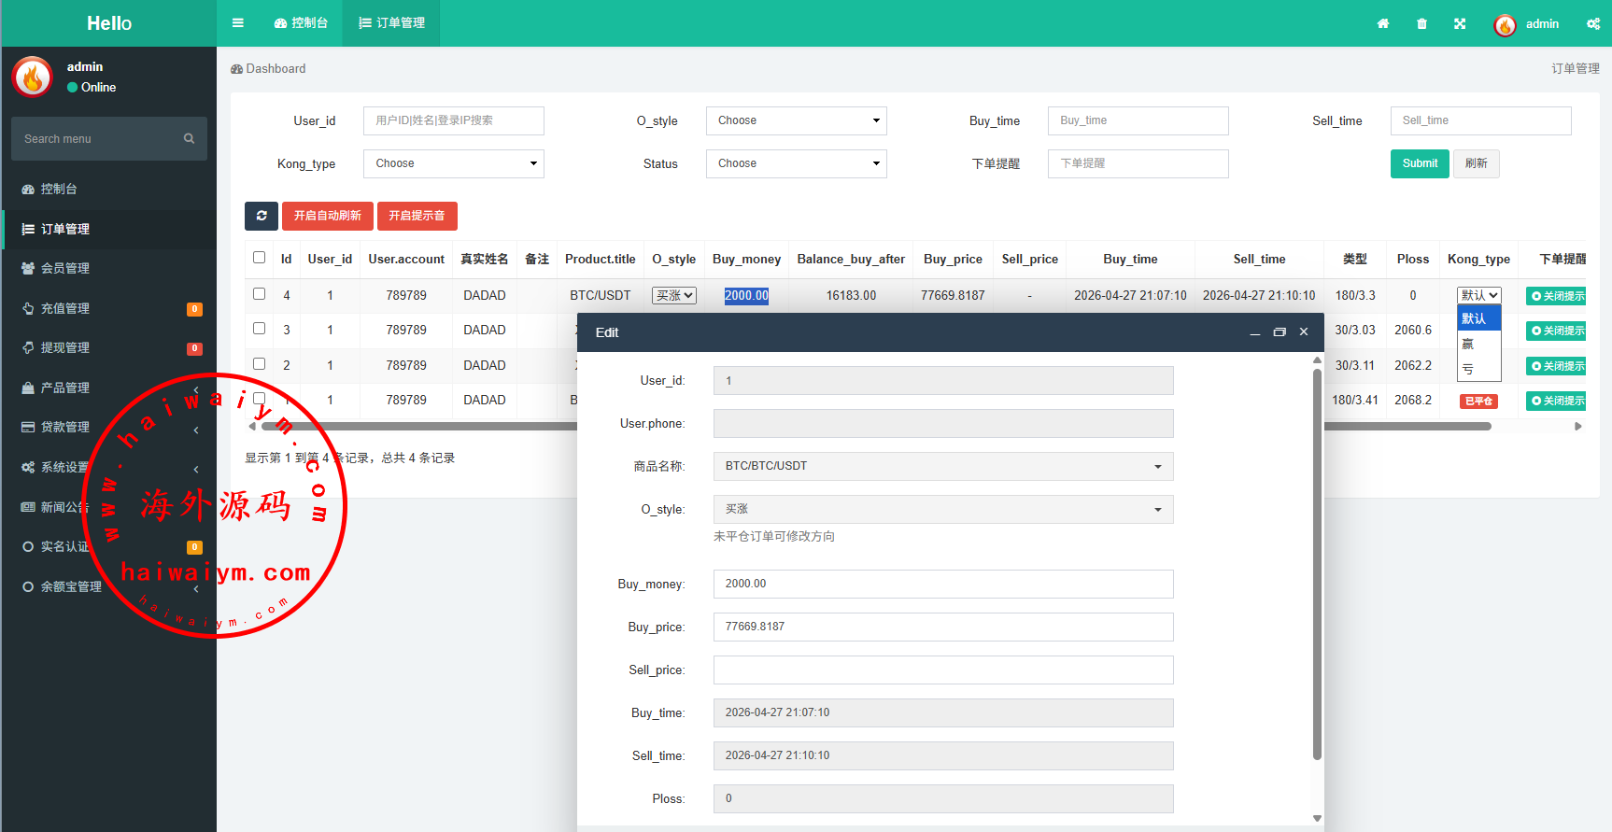Switch to the 控制台 tab
The width and height of the screenshot is (1612, 832).
pyautogui.click(x=301, y=23)
